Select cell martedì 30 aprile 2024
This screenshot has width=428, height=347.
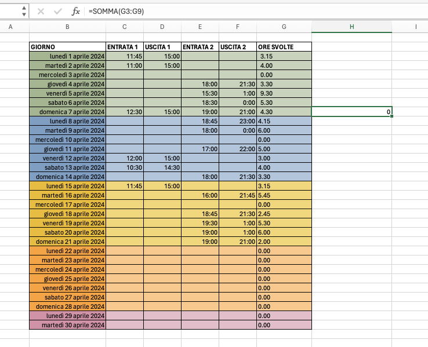click(x=67, y=325)
